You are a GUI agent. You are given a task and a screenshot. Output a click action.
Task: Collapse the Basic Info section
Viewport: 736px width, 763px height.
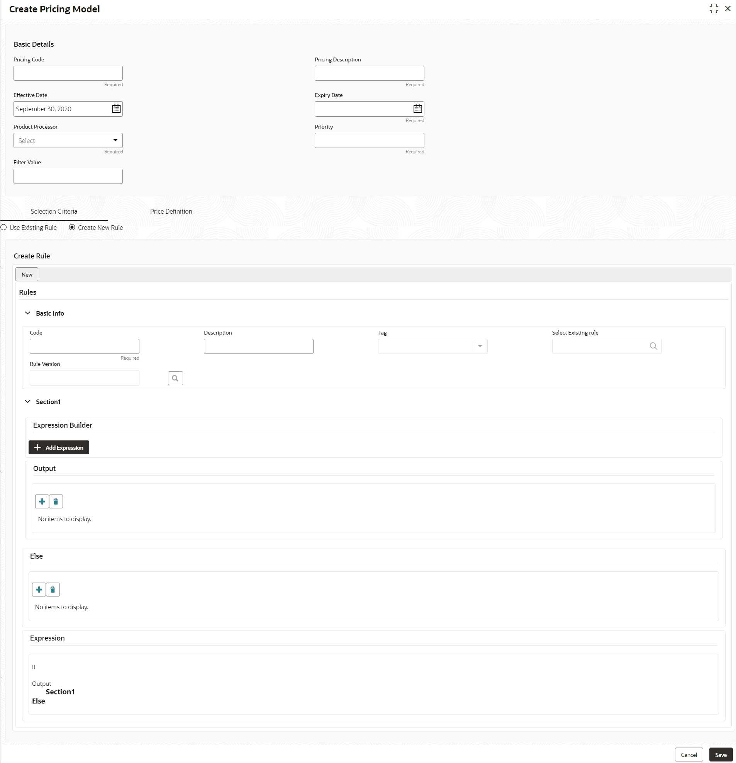[x=28, y=313]
